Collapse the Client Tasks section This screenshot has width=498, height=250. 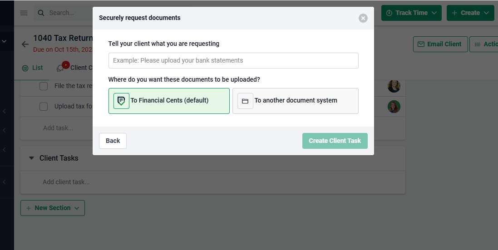coord(31,158)
